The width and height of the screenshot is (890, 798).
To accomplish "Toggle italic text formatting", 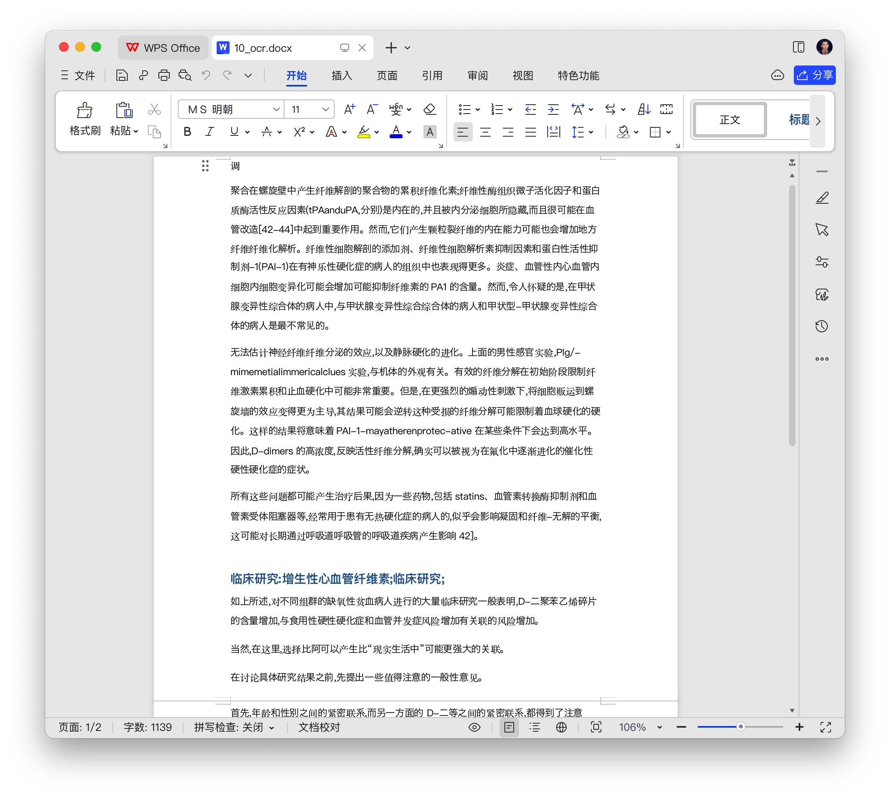I will point(210,132).
